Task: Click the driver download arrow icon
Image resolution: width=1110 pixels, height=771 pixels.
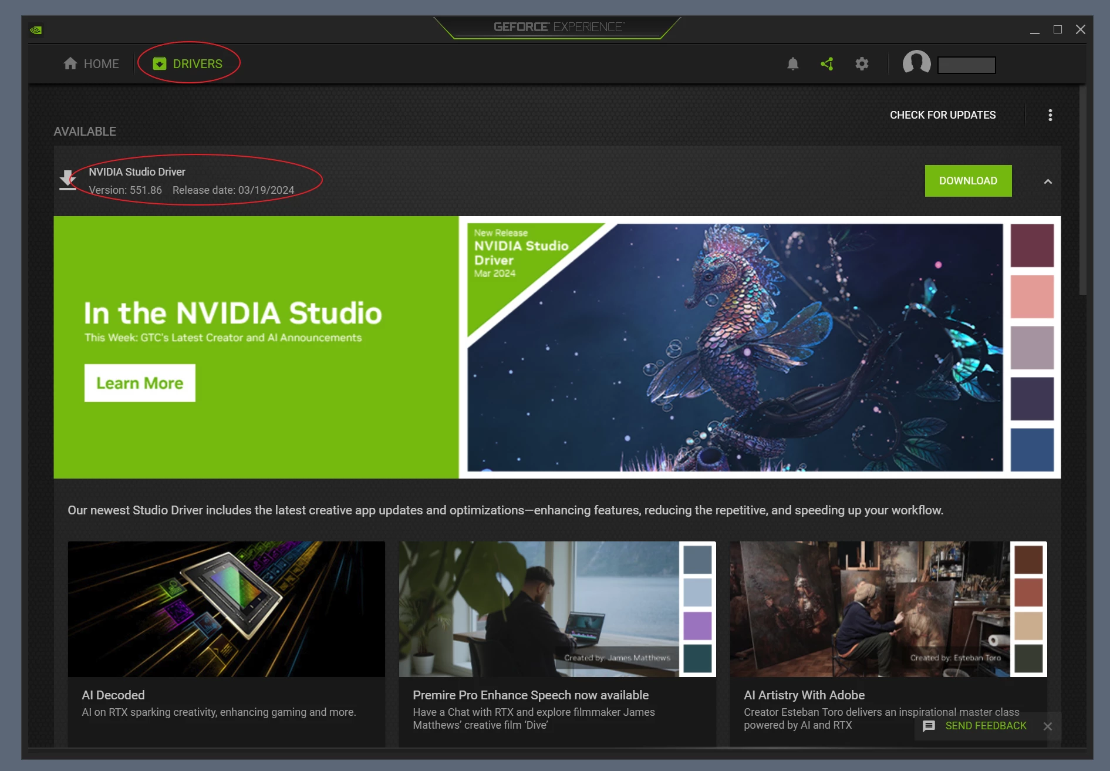Action: coord(68,180)
